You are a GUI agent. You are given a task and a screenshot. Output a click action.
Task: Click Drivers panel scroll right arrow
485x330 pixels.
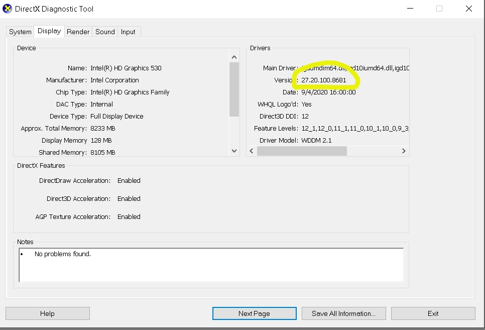pyautogui.click(x=404, y=151)
